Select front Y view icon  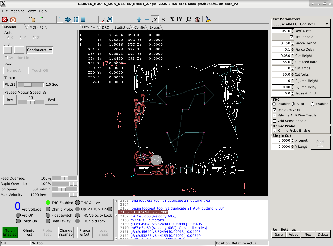(x=180, y=20)
